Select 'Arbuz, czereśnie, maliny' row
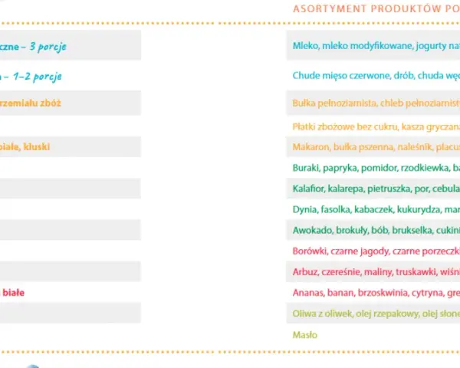 pyautogui.click(x=373, y=272)
